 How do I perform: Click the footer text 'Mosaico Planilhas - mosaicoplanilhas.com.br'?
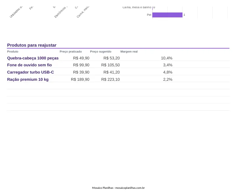coord(118,188)
